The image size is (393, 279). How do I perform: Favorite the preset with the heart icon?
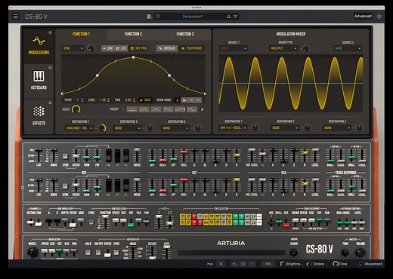(x=158, y=17)
